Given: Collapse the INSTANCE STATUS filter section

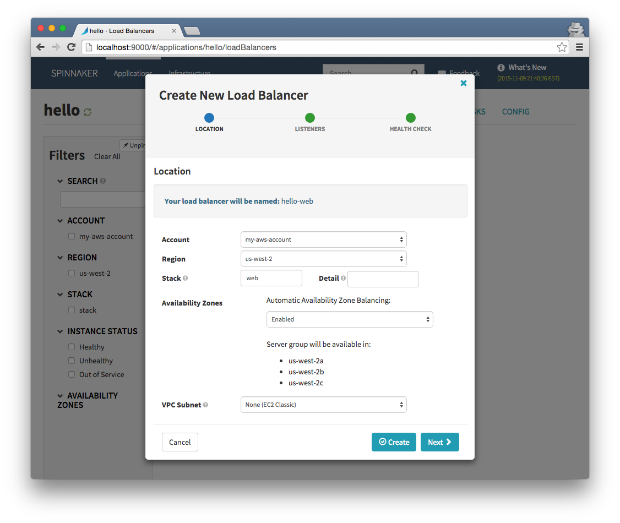Looking at the screenshot, I should pos(60,331).
